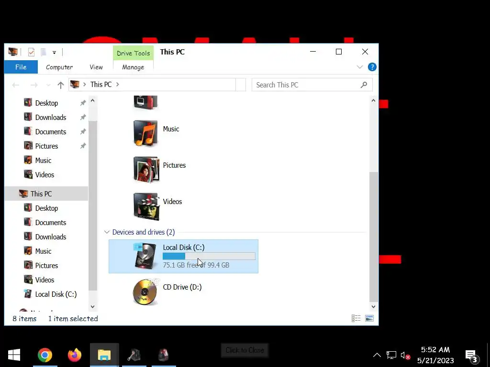Open Help with the question mark icon

pos(372,67)
